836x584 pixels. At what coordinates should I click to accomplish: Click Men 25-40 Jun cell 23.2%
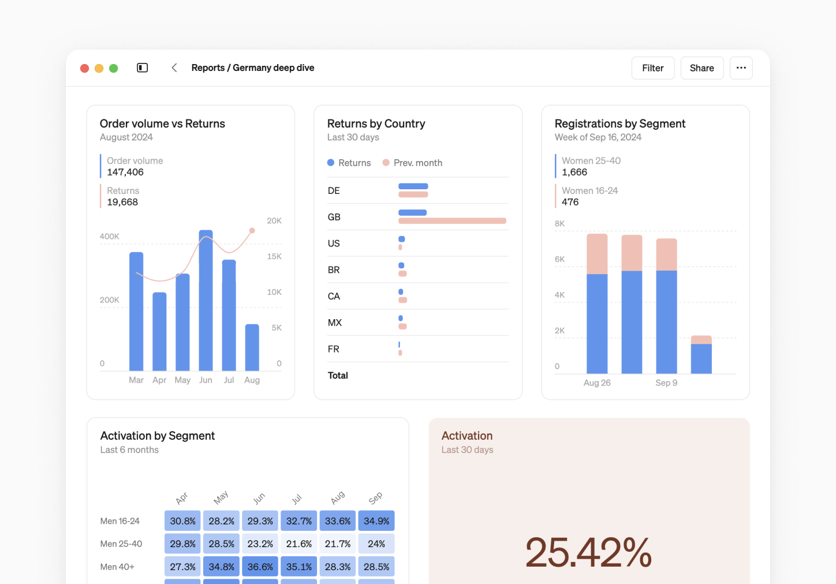coord(260,544)
